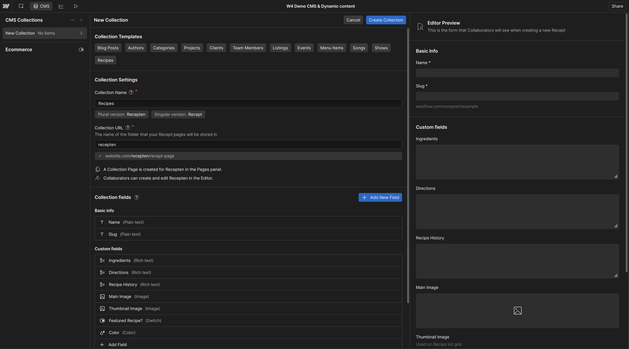The width and height of the screenshot is (629, 349).
Task: Click Collection fields help icon
Action: 136,198
